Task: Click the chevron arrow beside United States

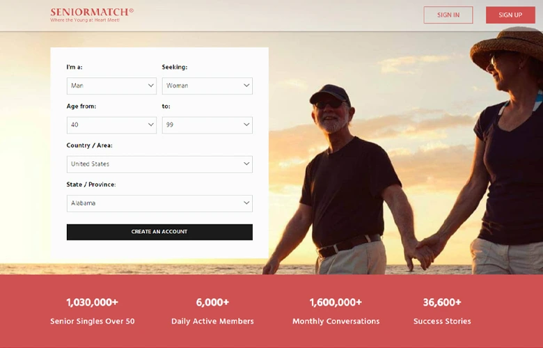Action: pos(246,164)
